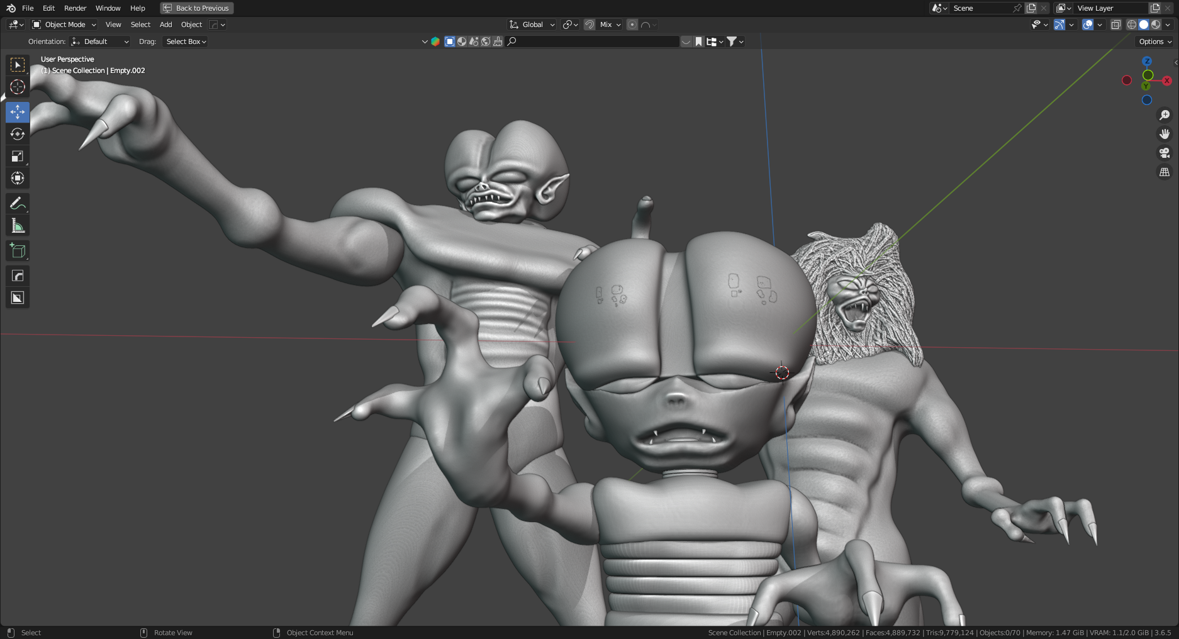This screenshot has width=1179, height=639.
Task: Click the pan hand navigation icon
Action: pyautogui.click(x=1165, y=134)
